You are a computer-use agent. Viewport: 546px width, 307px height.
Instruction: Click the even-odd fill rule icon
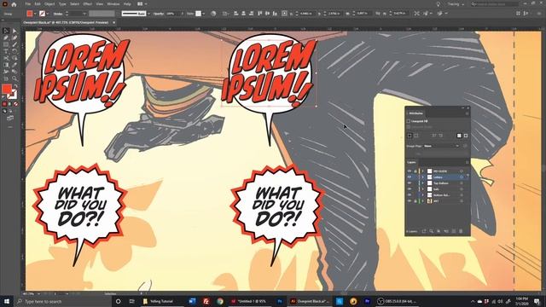pyautogui.click(x=466, y=136)
